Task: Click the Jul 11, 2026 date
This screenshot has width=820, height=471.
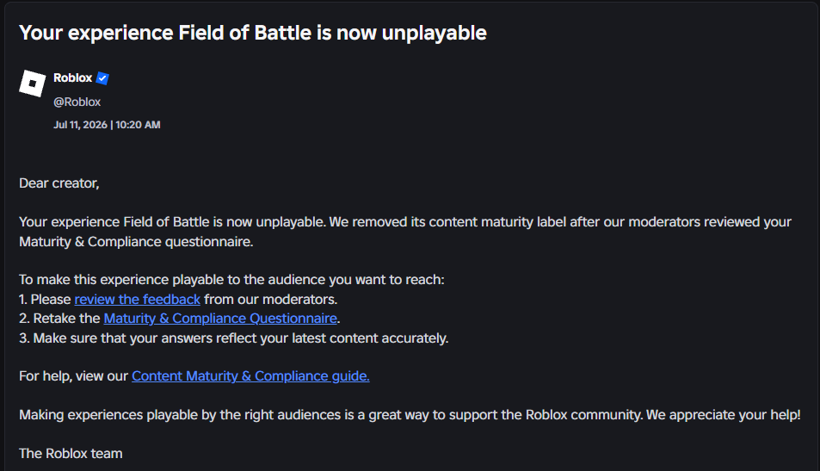Action: (80, 125)
